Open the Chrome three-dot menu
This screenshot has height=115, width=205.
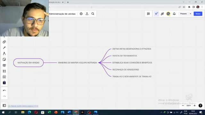[202, 7]
